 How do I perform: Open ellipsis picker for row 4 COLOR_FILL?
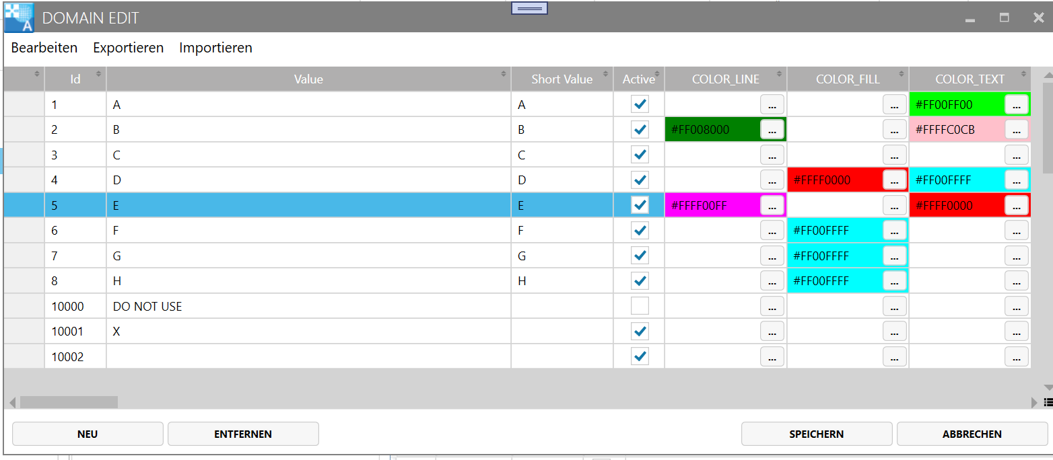[894, 180]
